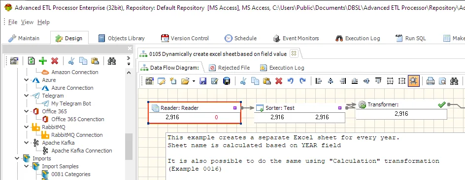Screen dimensions: 465x180
Task: Refresh the repository tree
Action: pyautogui.click(x=31, y=61)
